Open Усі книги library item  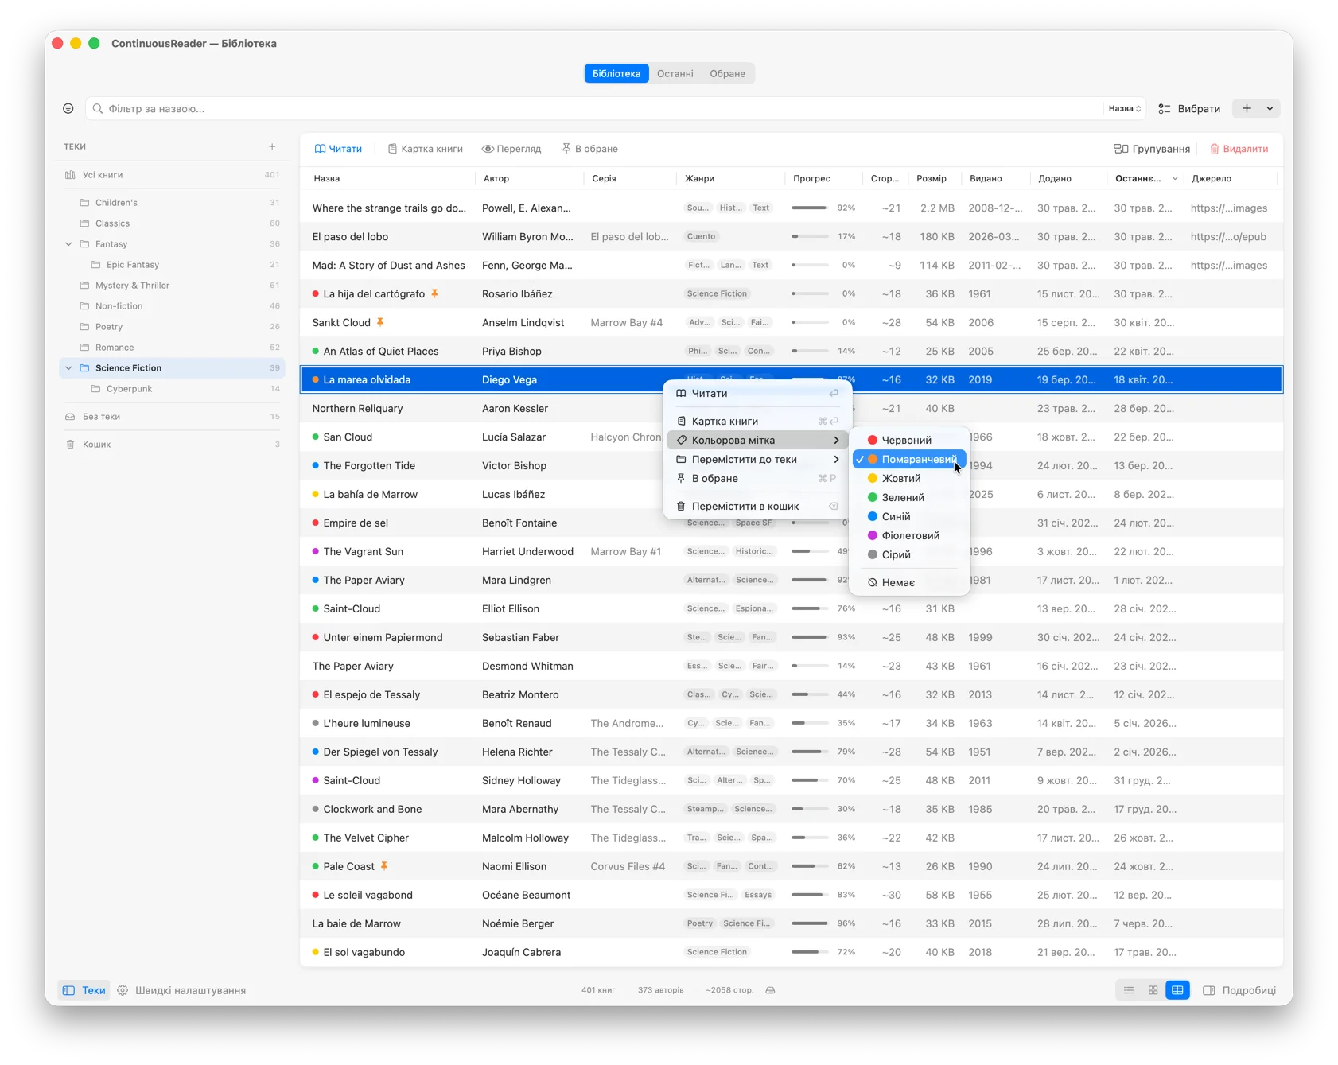173,175
